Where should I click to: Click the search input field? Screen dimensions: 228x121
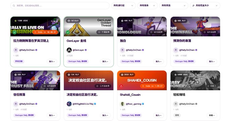tap(60, 6)
